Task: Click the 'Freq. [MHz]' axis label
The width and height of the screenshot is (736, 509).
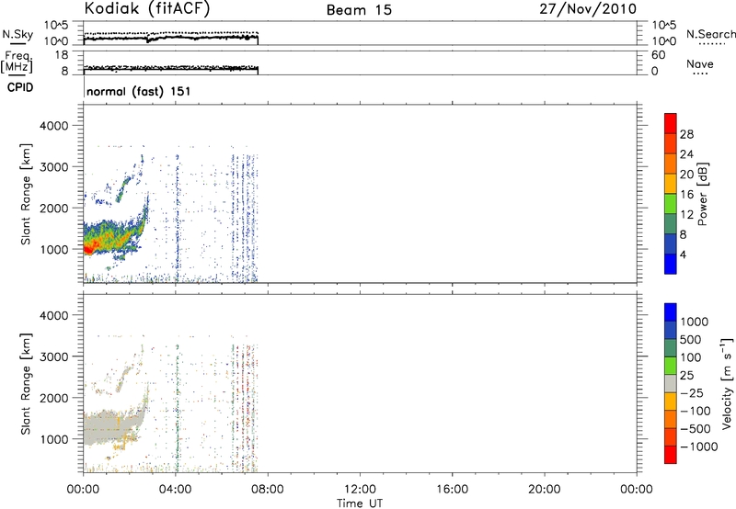Action: click(x=17, y=62)
